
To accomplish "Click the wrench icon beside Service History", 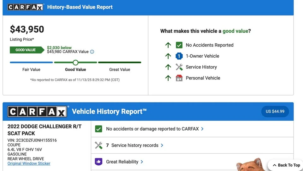I will pos(179,67).
